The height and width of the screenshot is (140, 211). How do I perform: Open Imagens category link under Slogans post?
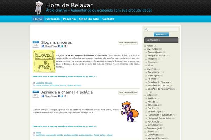(49, 83)
